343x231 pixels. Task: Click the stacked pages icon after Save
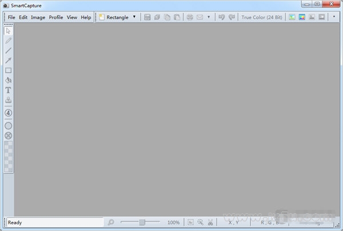(157, 17)
